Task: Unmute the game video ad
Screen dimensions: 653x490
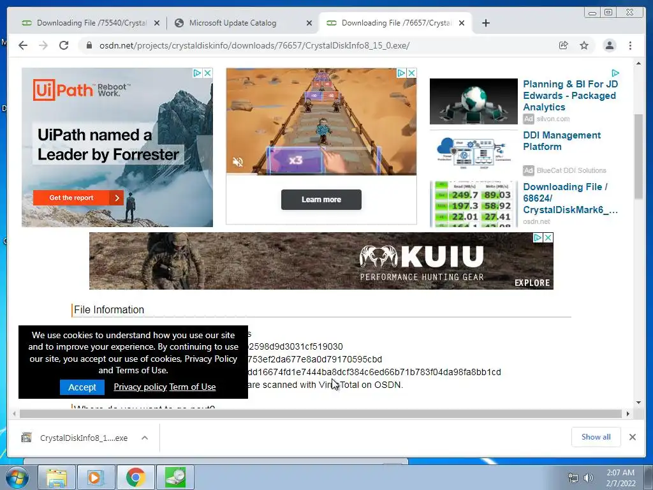Action: pos(238,161)
